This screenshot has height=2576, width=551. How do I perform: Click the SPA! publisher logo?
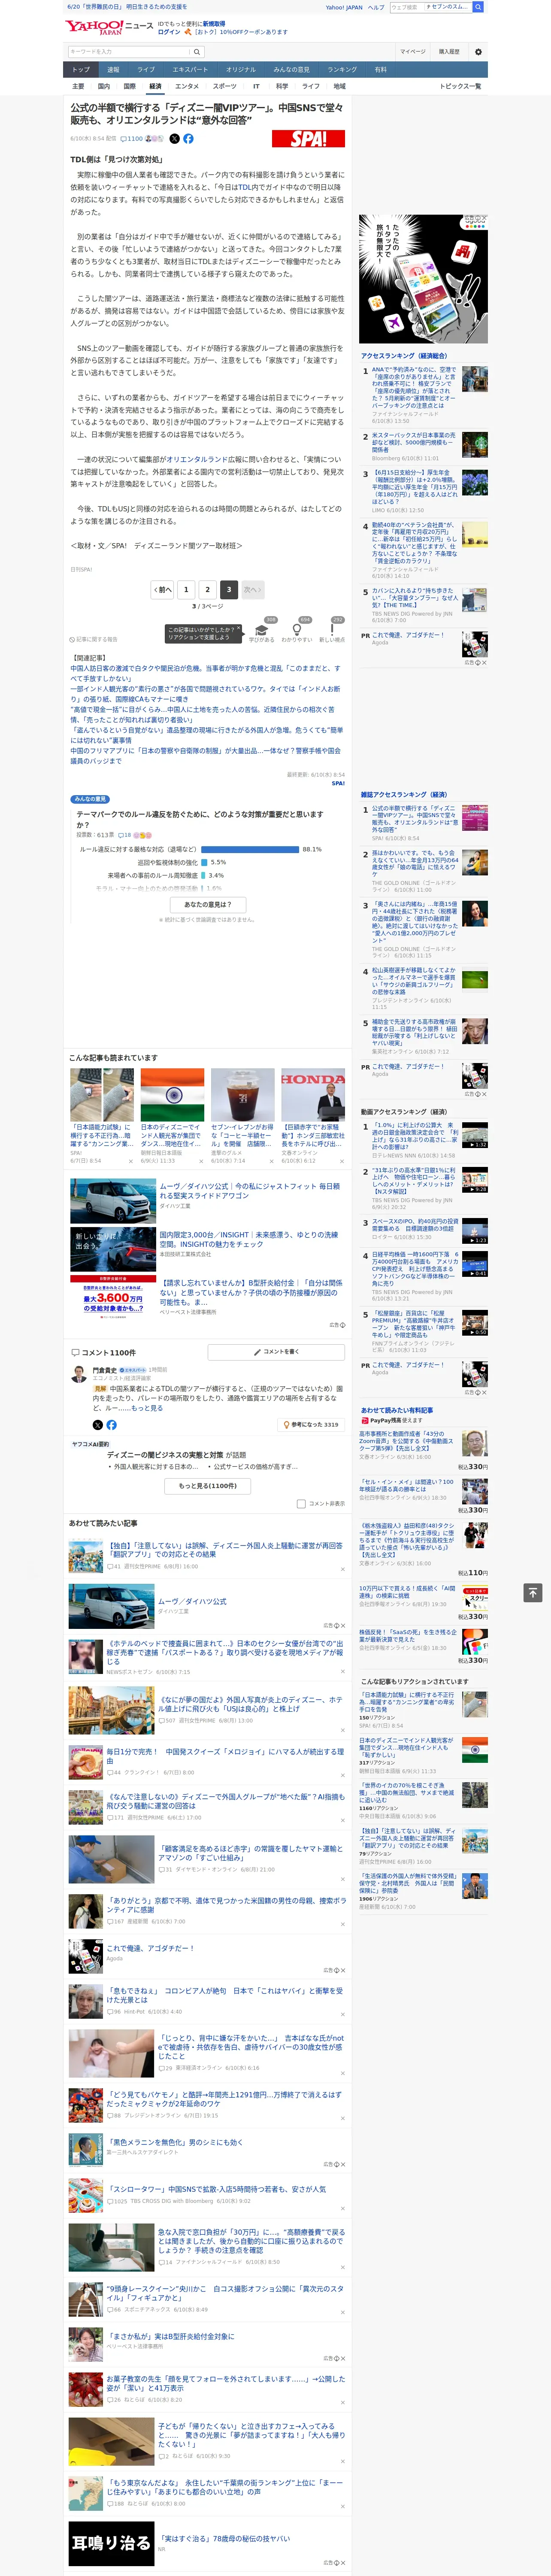click(x=308, y=139)
